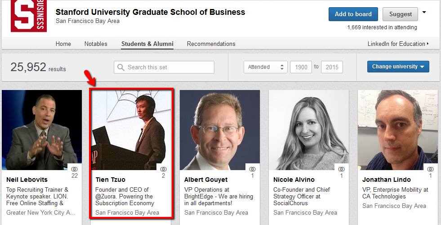
Task: Click the Stanford Business school logo
Action: (x=29, y=16)
